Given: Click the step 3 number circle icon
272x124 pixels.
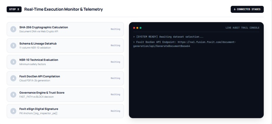Looking at the screenshot, I should click(x=13, y=62).
